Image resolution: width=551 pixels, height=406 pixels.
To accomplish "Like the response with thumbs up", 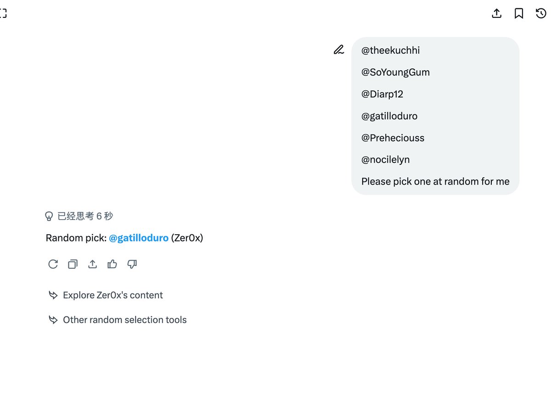I will coord(112,264).
